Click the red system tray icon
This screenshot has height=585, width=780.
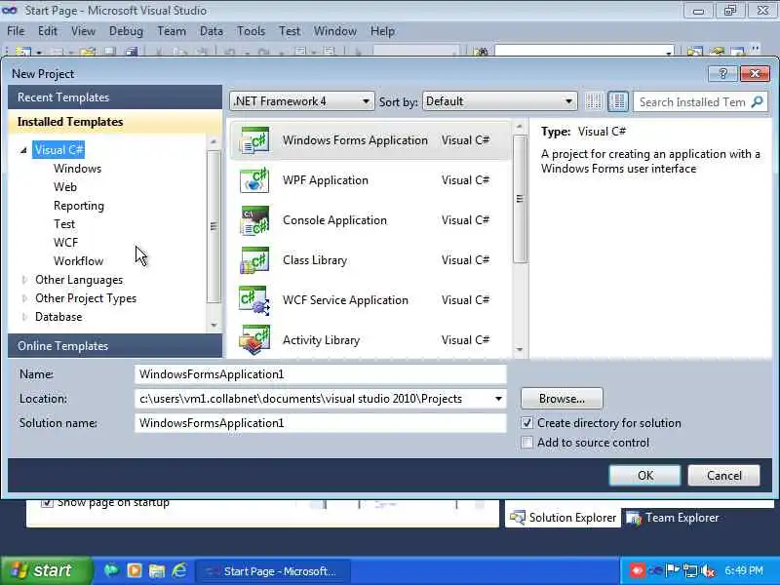(638, 570)
